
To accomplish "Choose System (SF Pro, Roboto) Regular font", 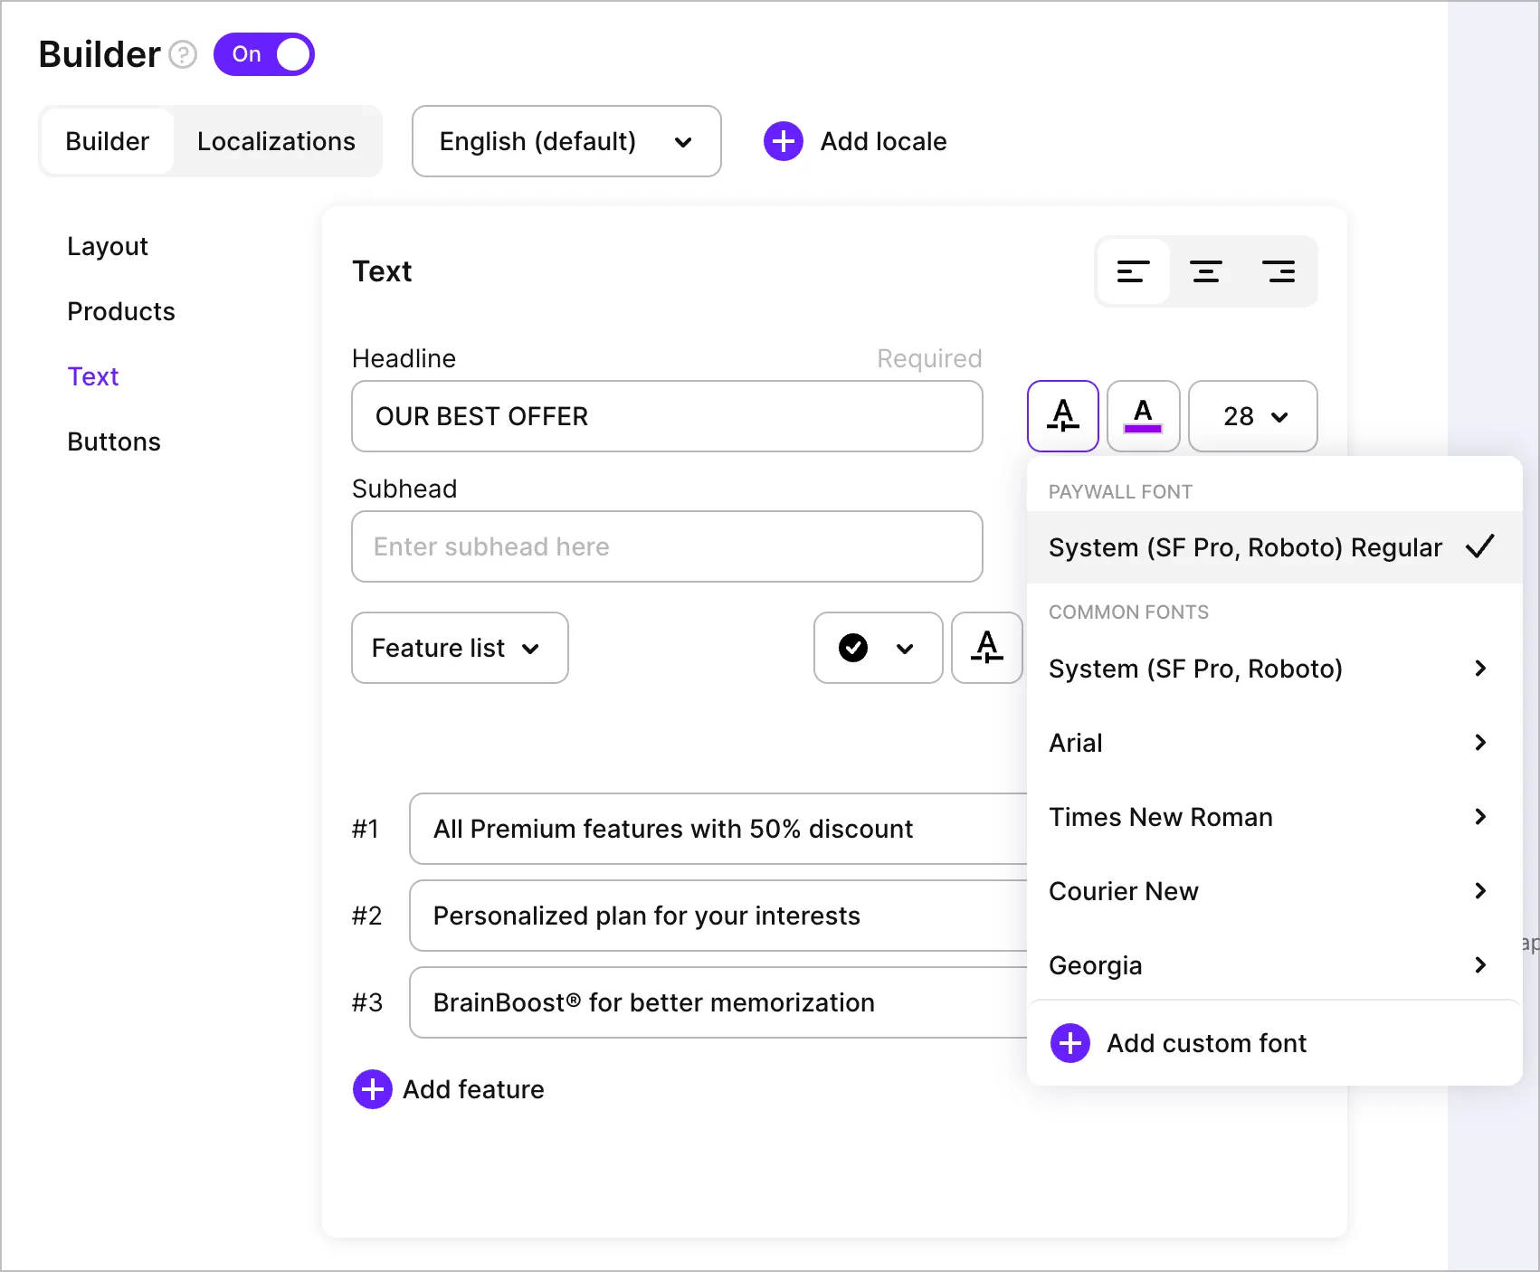I will click(x=1245, y=547).
